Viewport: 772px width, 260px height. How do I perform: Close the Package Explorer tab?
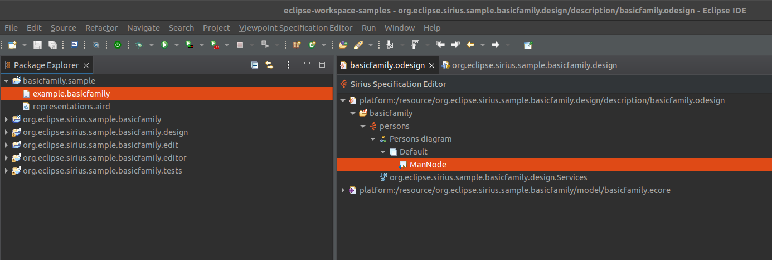(x=86, y=65)
